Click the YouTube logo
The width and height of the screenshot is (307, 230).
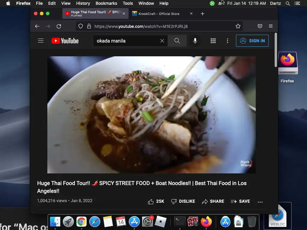point(65,41)
